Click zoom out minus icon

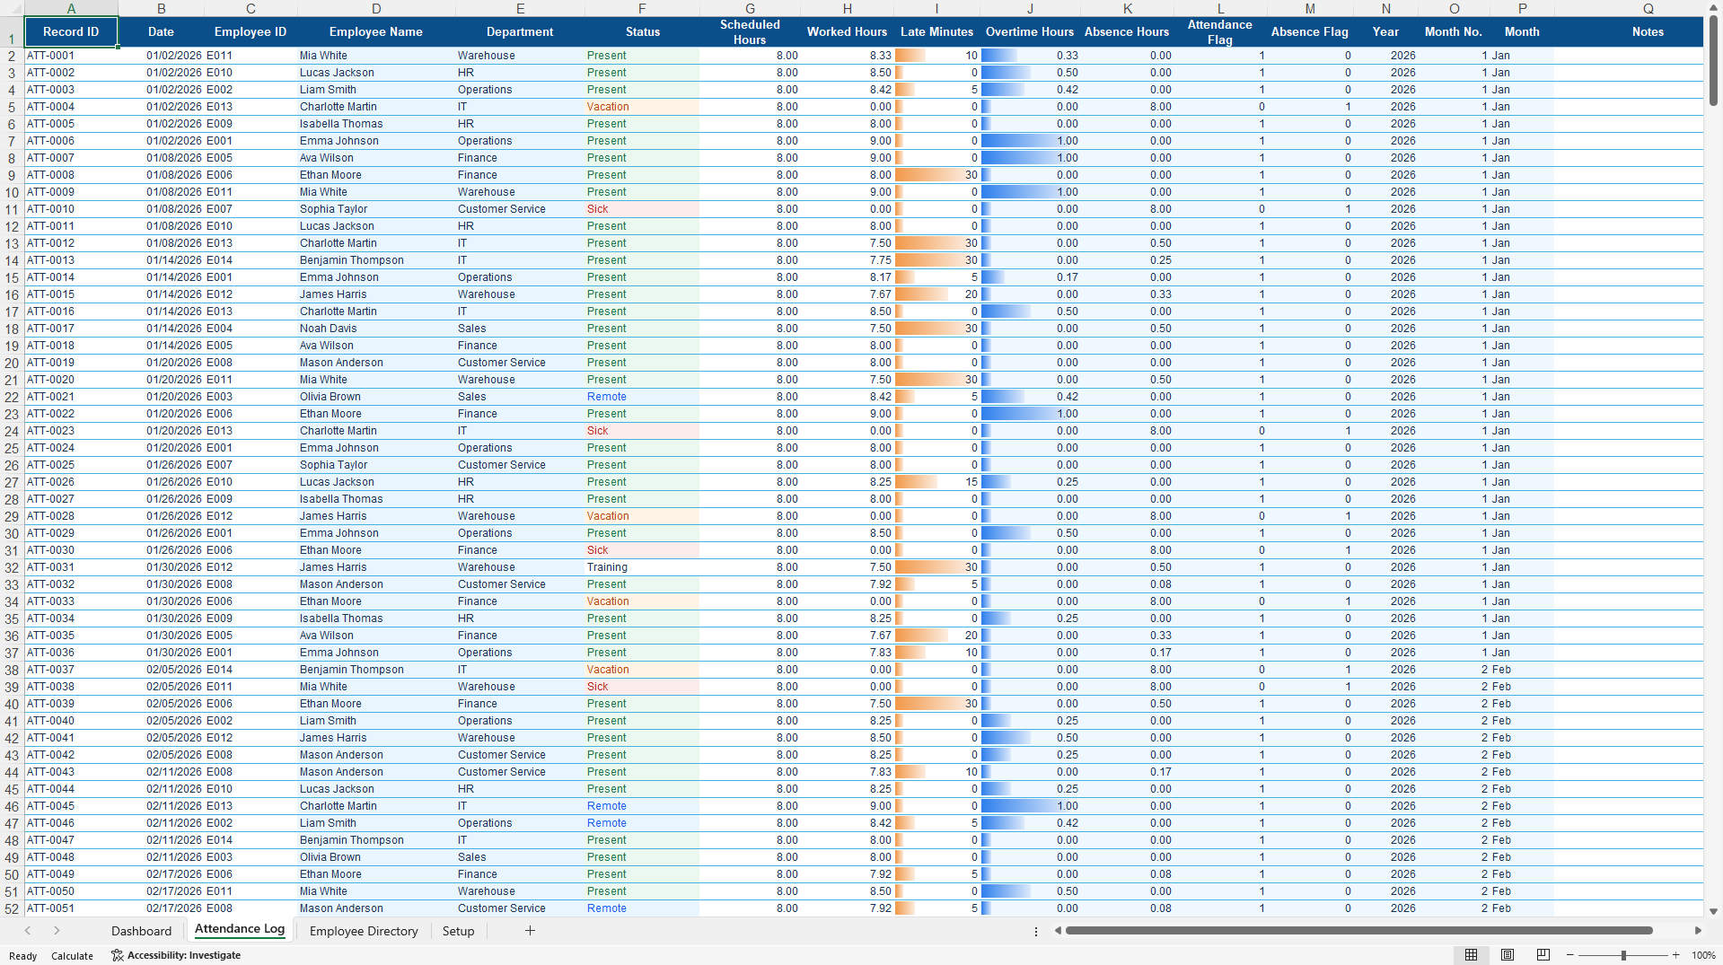click(x=1569, y=955)
